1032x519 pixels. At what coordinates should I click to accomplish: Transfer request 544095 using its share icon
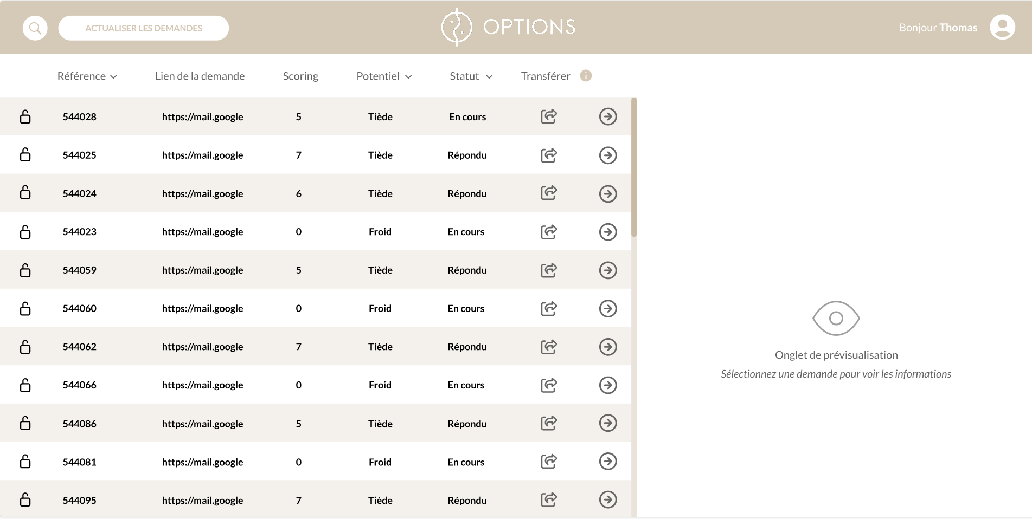548,499
